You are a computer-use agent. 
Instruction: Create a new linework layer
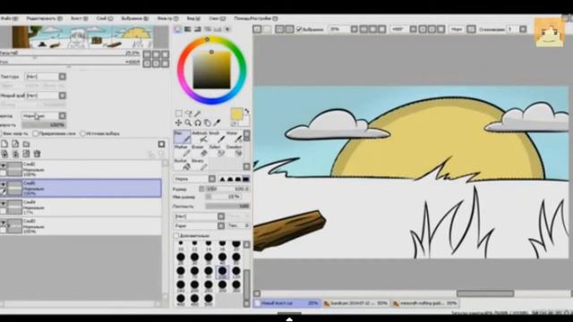pyautogui.click(x=15, y=144)
